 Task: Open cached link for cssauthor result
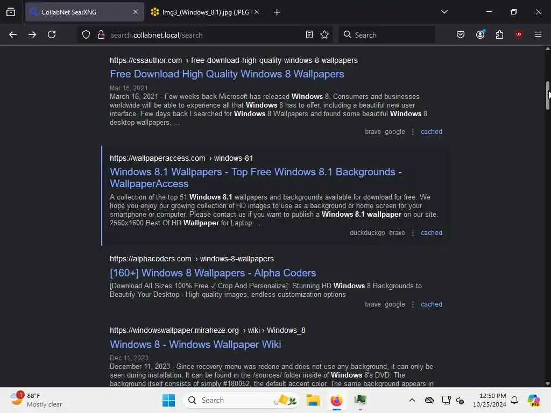point(431,132)
